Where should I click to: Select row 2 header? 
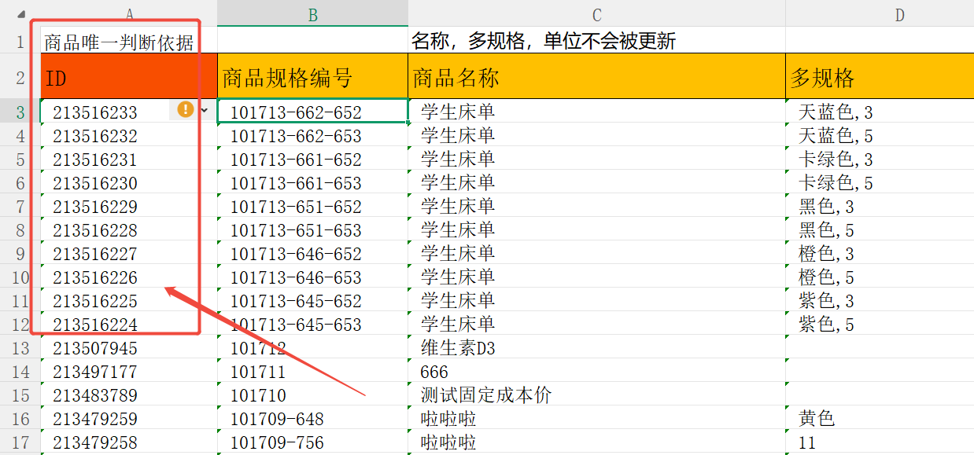point(20,76)
